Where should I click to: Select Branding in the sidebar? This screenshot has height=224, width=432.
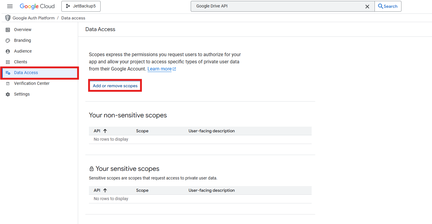[22, 40]
